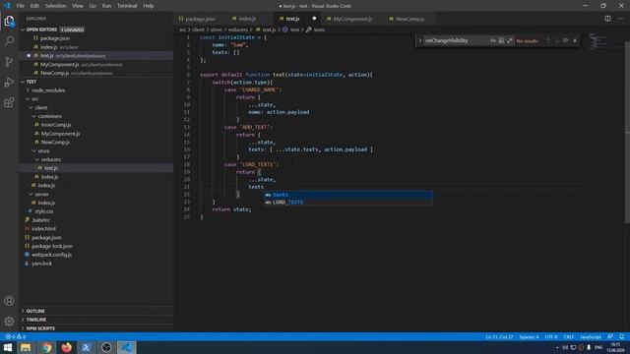630x354 pixels.
Task: Go to previous match in find widget
Action: tap(547, 40)
